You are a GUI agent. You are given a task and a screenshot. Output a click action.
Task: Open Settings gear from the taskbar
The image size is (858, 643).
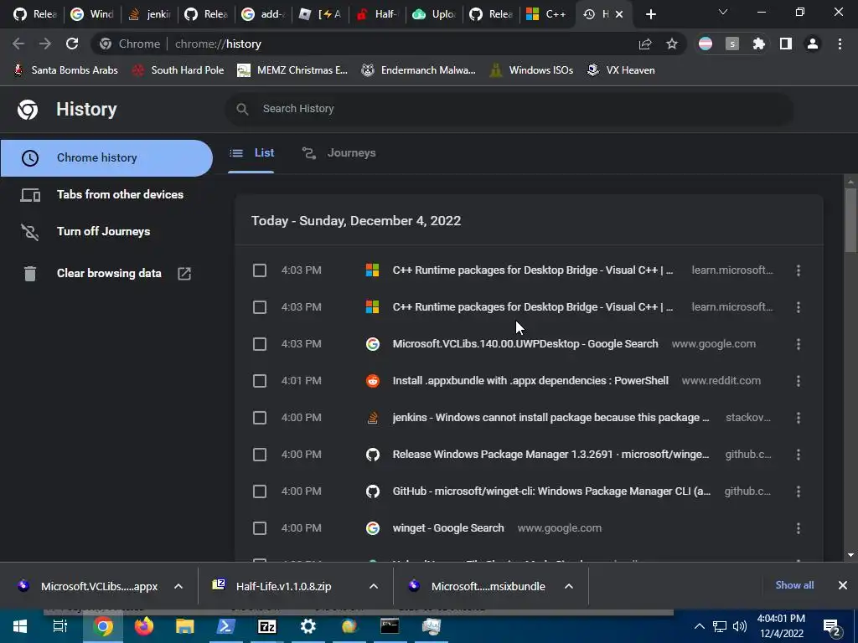tap(308, 626)
